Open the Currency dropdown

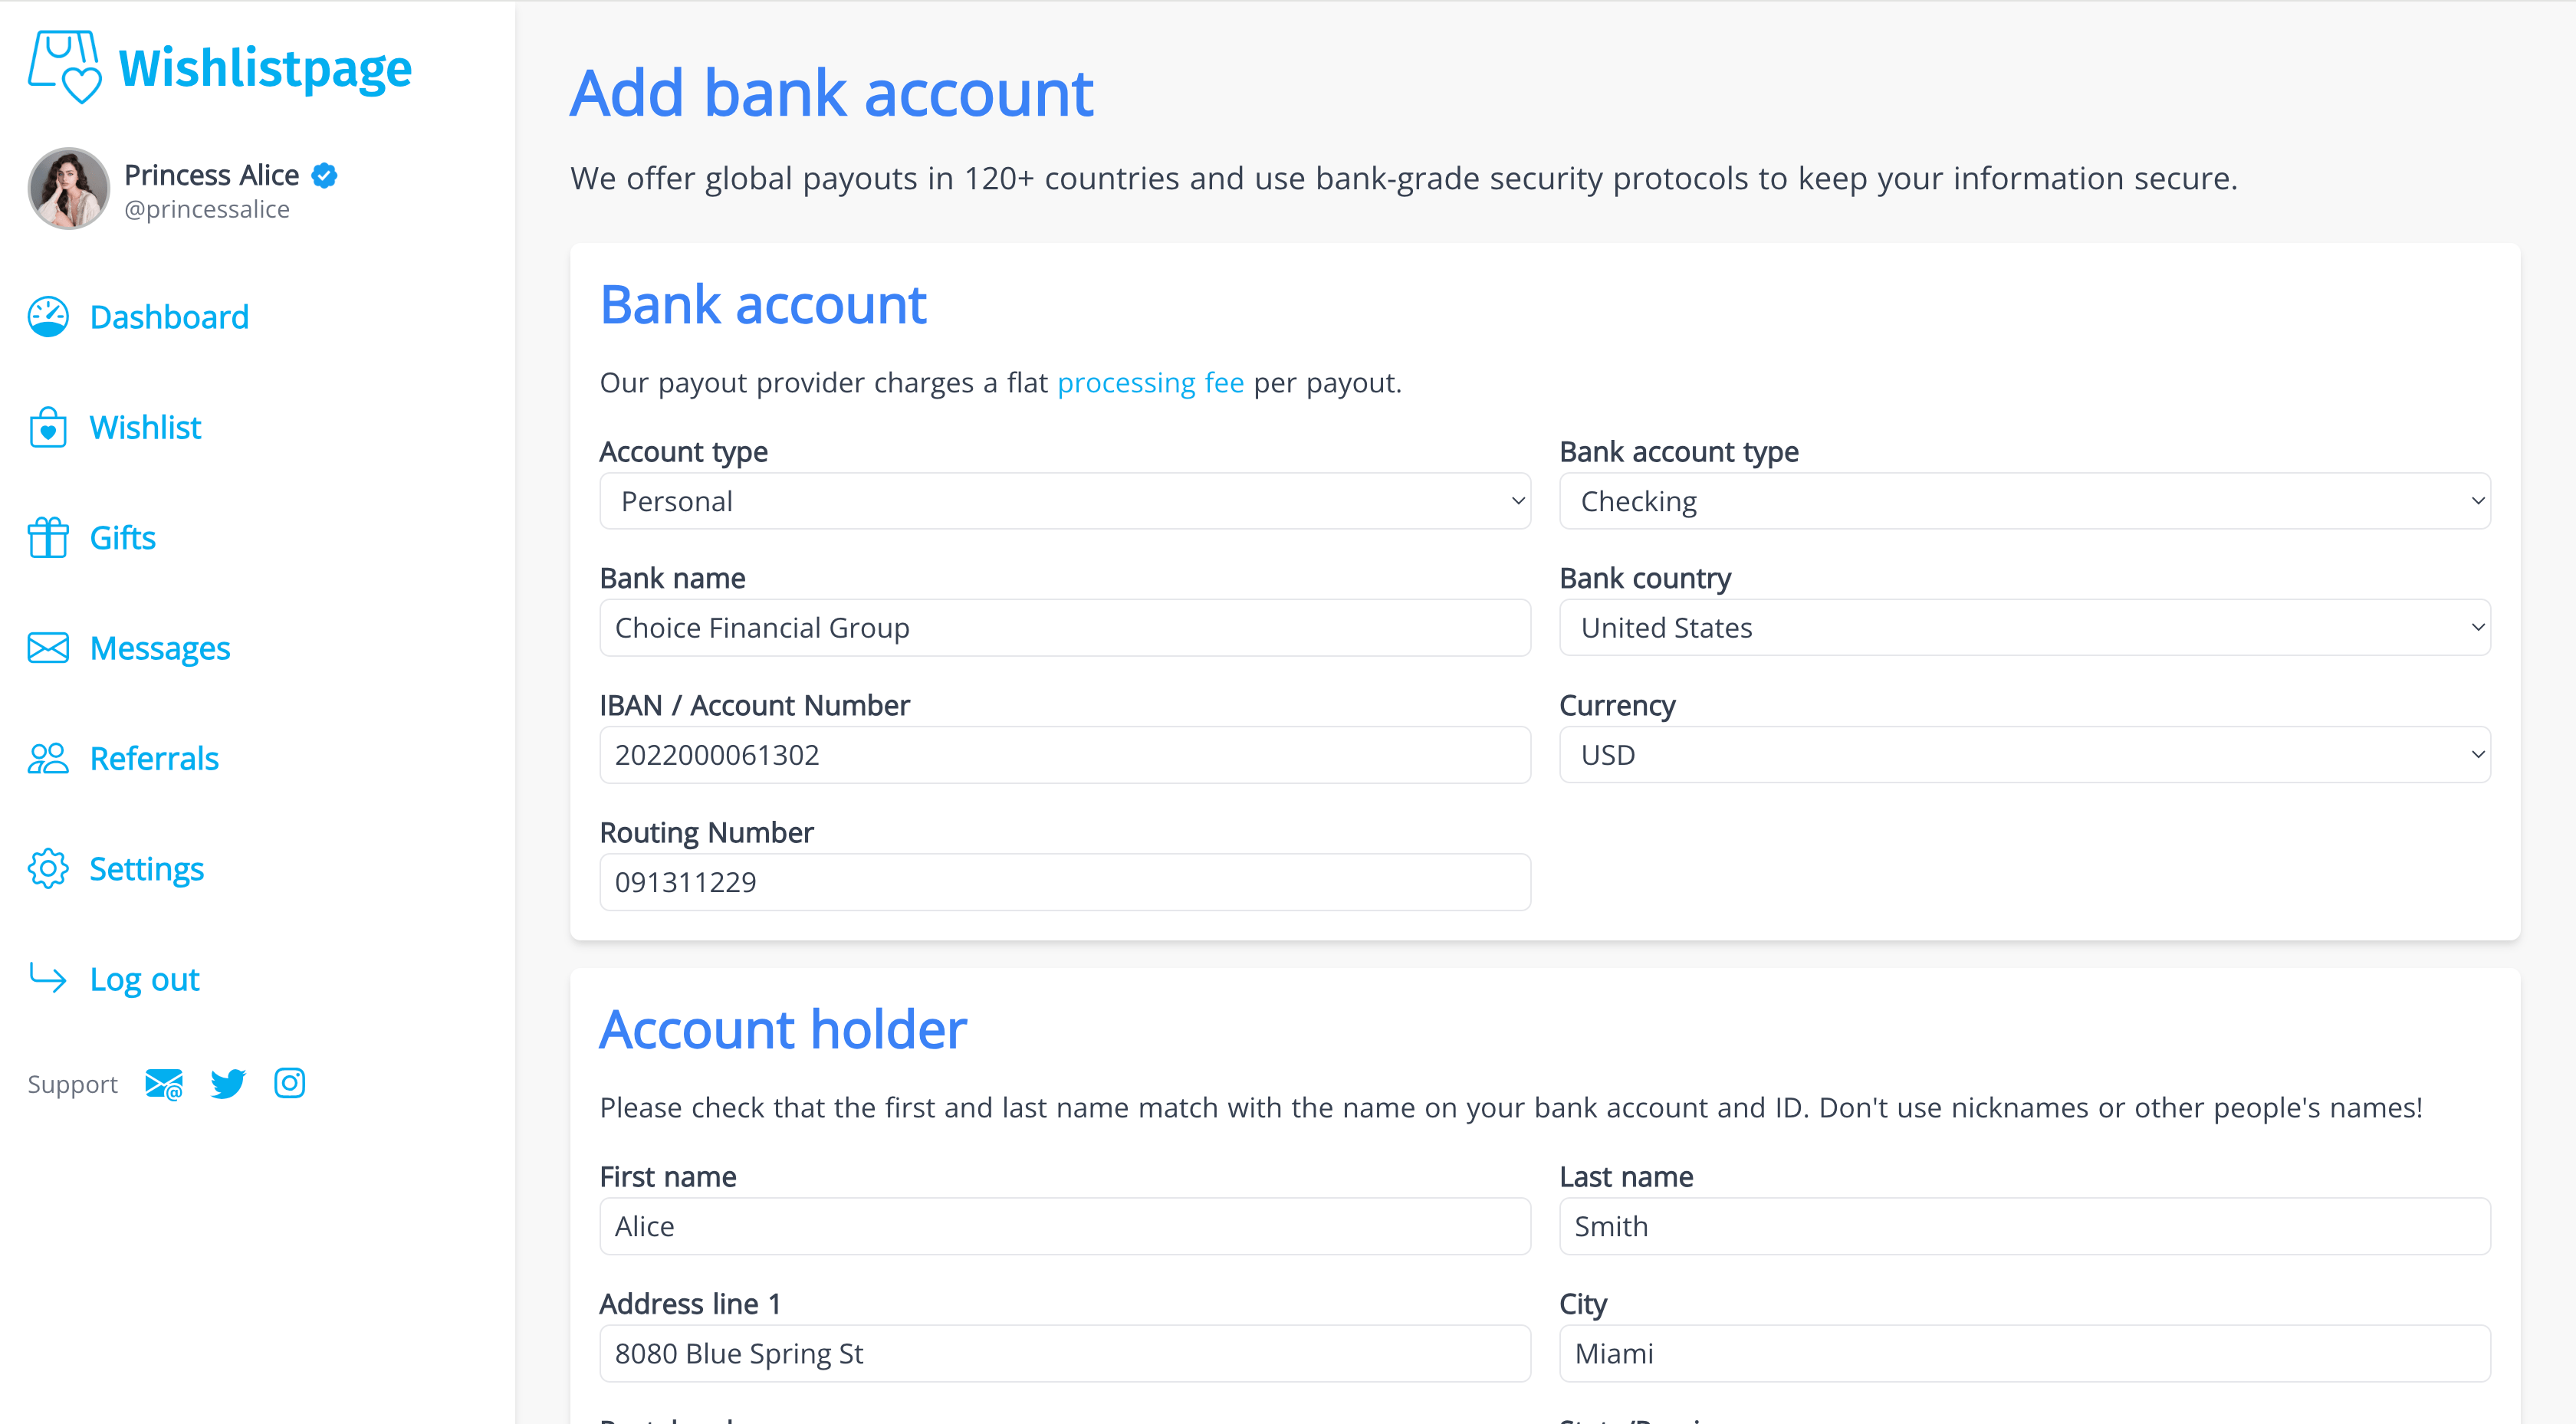point(2024,755)
